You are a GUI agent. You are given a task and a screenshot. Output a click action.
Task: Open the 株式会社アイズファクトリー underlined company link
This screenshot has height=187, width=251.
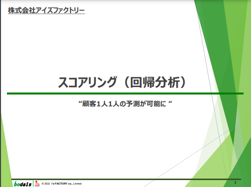click(x=47, y=10)
